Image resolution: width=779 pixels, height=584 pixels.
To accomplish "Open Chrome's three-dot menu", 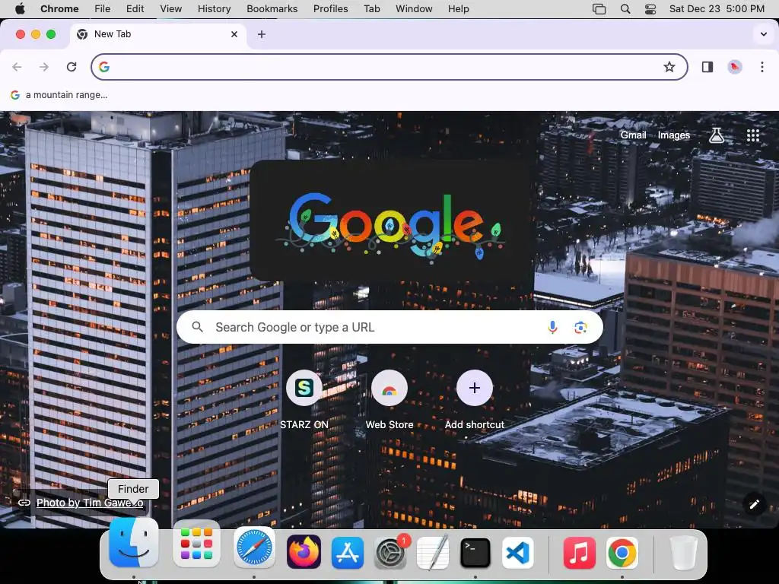I will point(762,67).
